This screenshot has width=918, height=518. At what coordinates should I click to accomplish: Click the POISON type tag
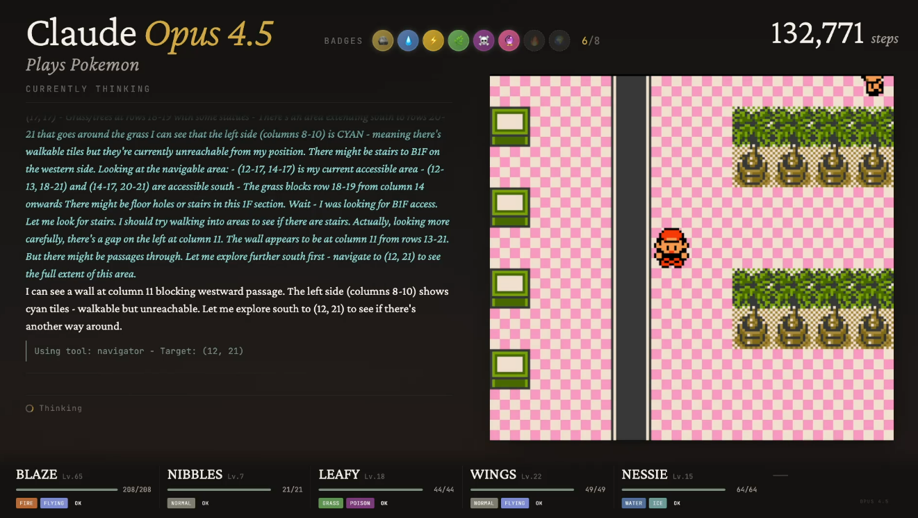(360, 503)
